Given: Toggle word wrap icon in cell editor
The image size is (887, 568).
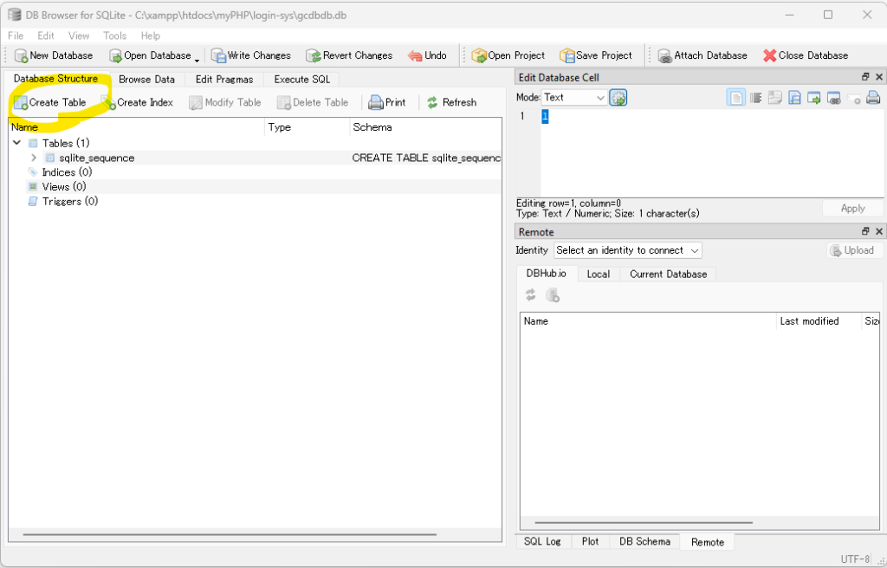Looking at the screenshot, I should (x=754, y=98).
